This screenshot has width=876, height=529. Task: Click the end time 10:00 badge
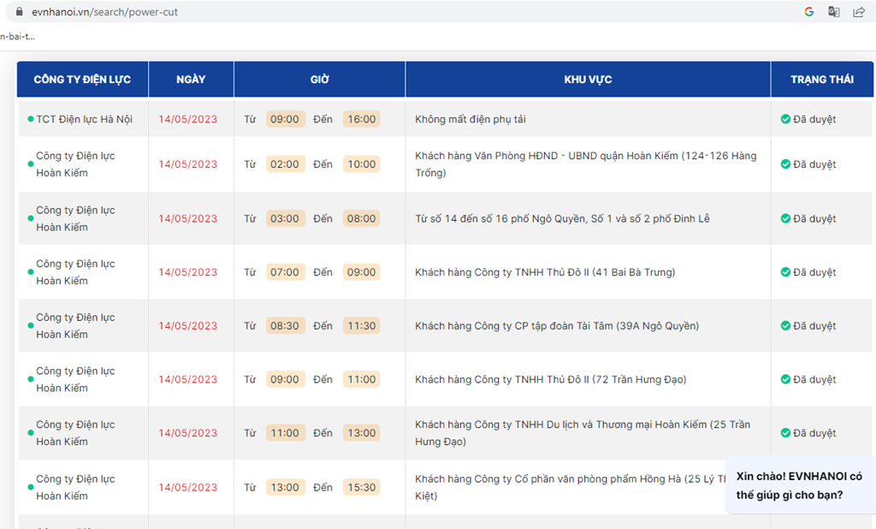pos(362,164)
